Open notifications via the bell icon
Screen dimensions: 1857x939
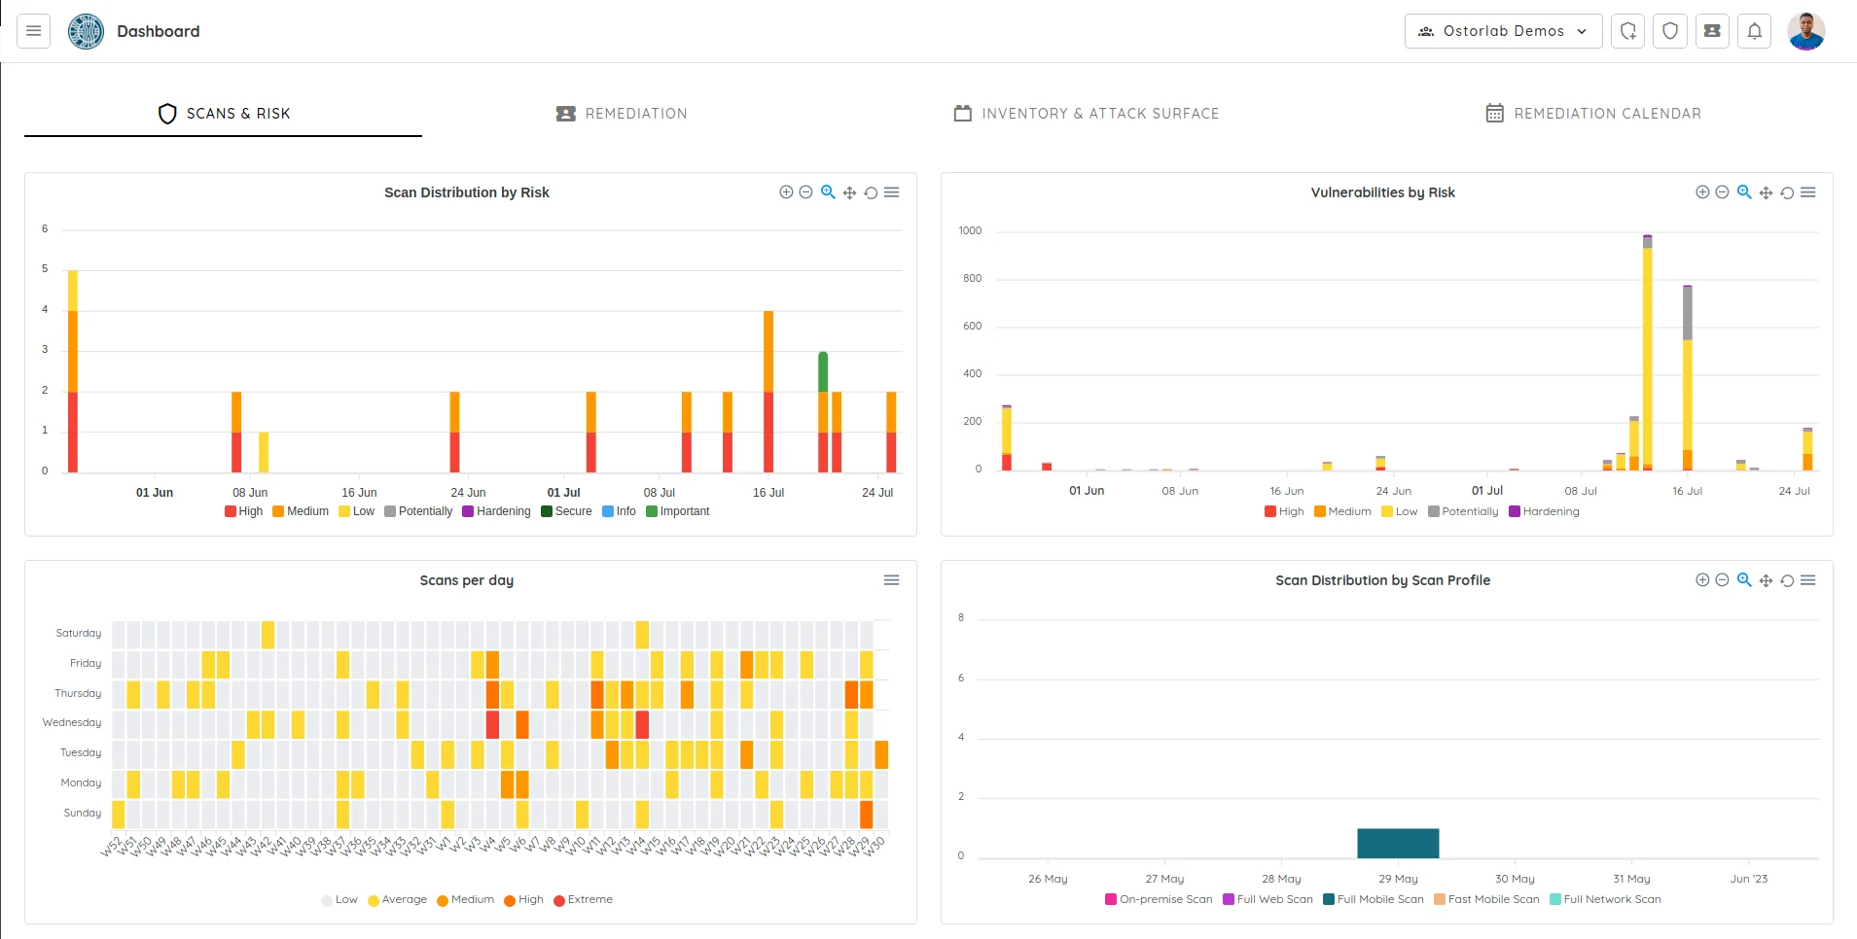click(x=1753, y=30)
